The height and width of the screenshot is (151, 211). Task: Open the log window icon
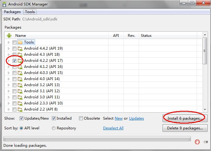pos(206,142)
